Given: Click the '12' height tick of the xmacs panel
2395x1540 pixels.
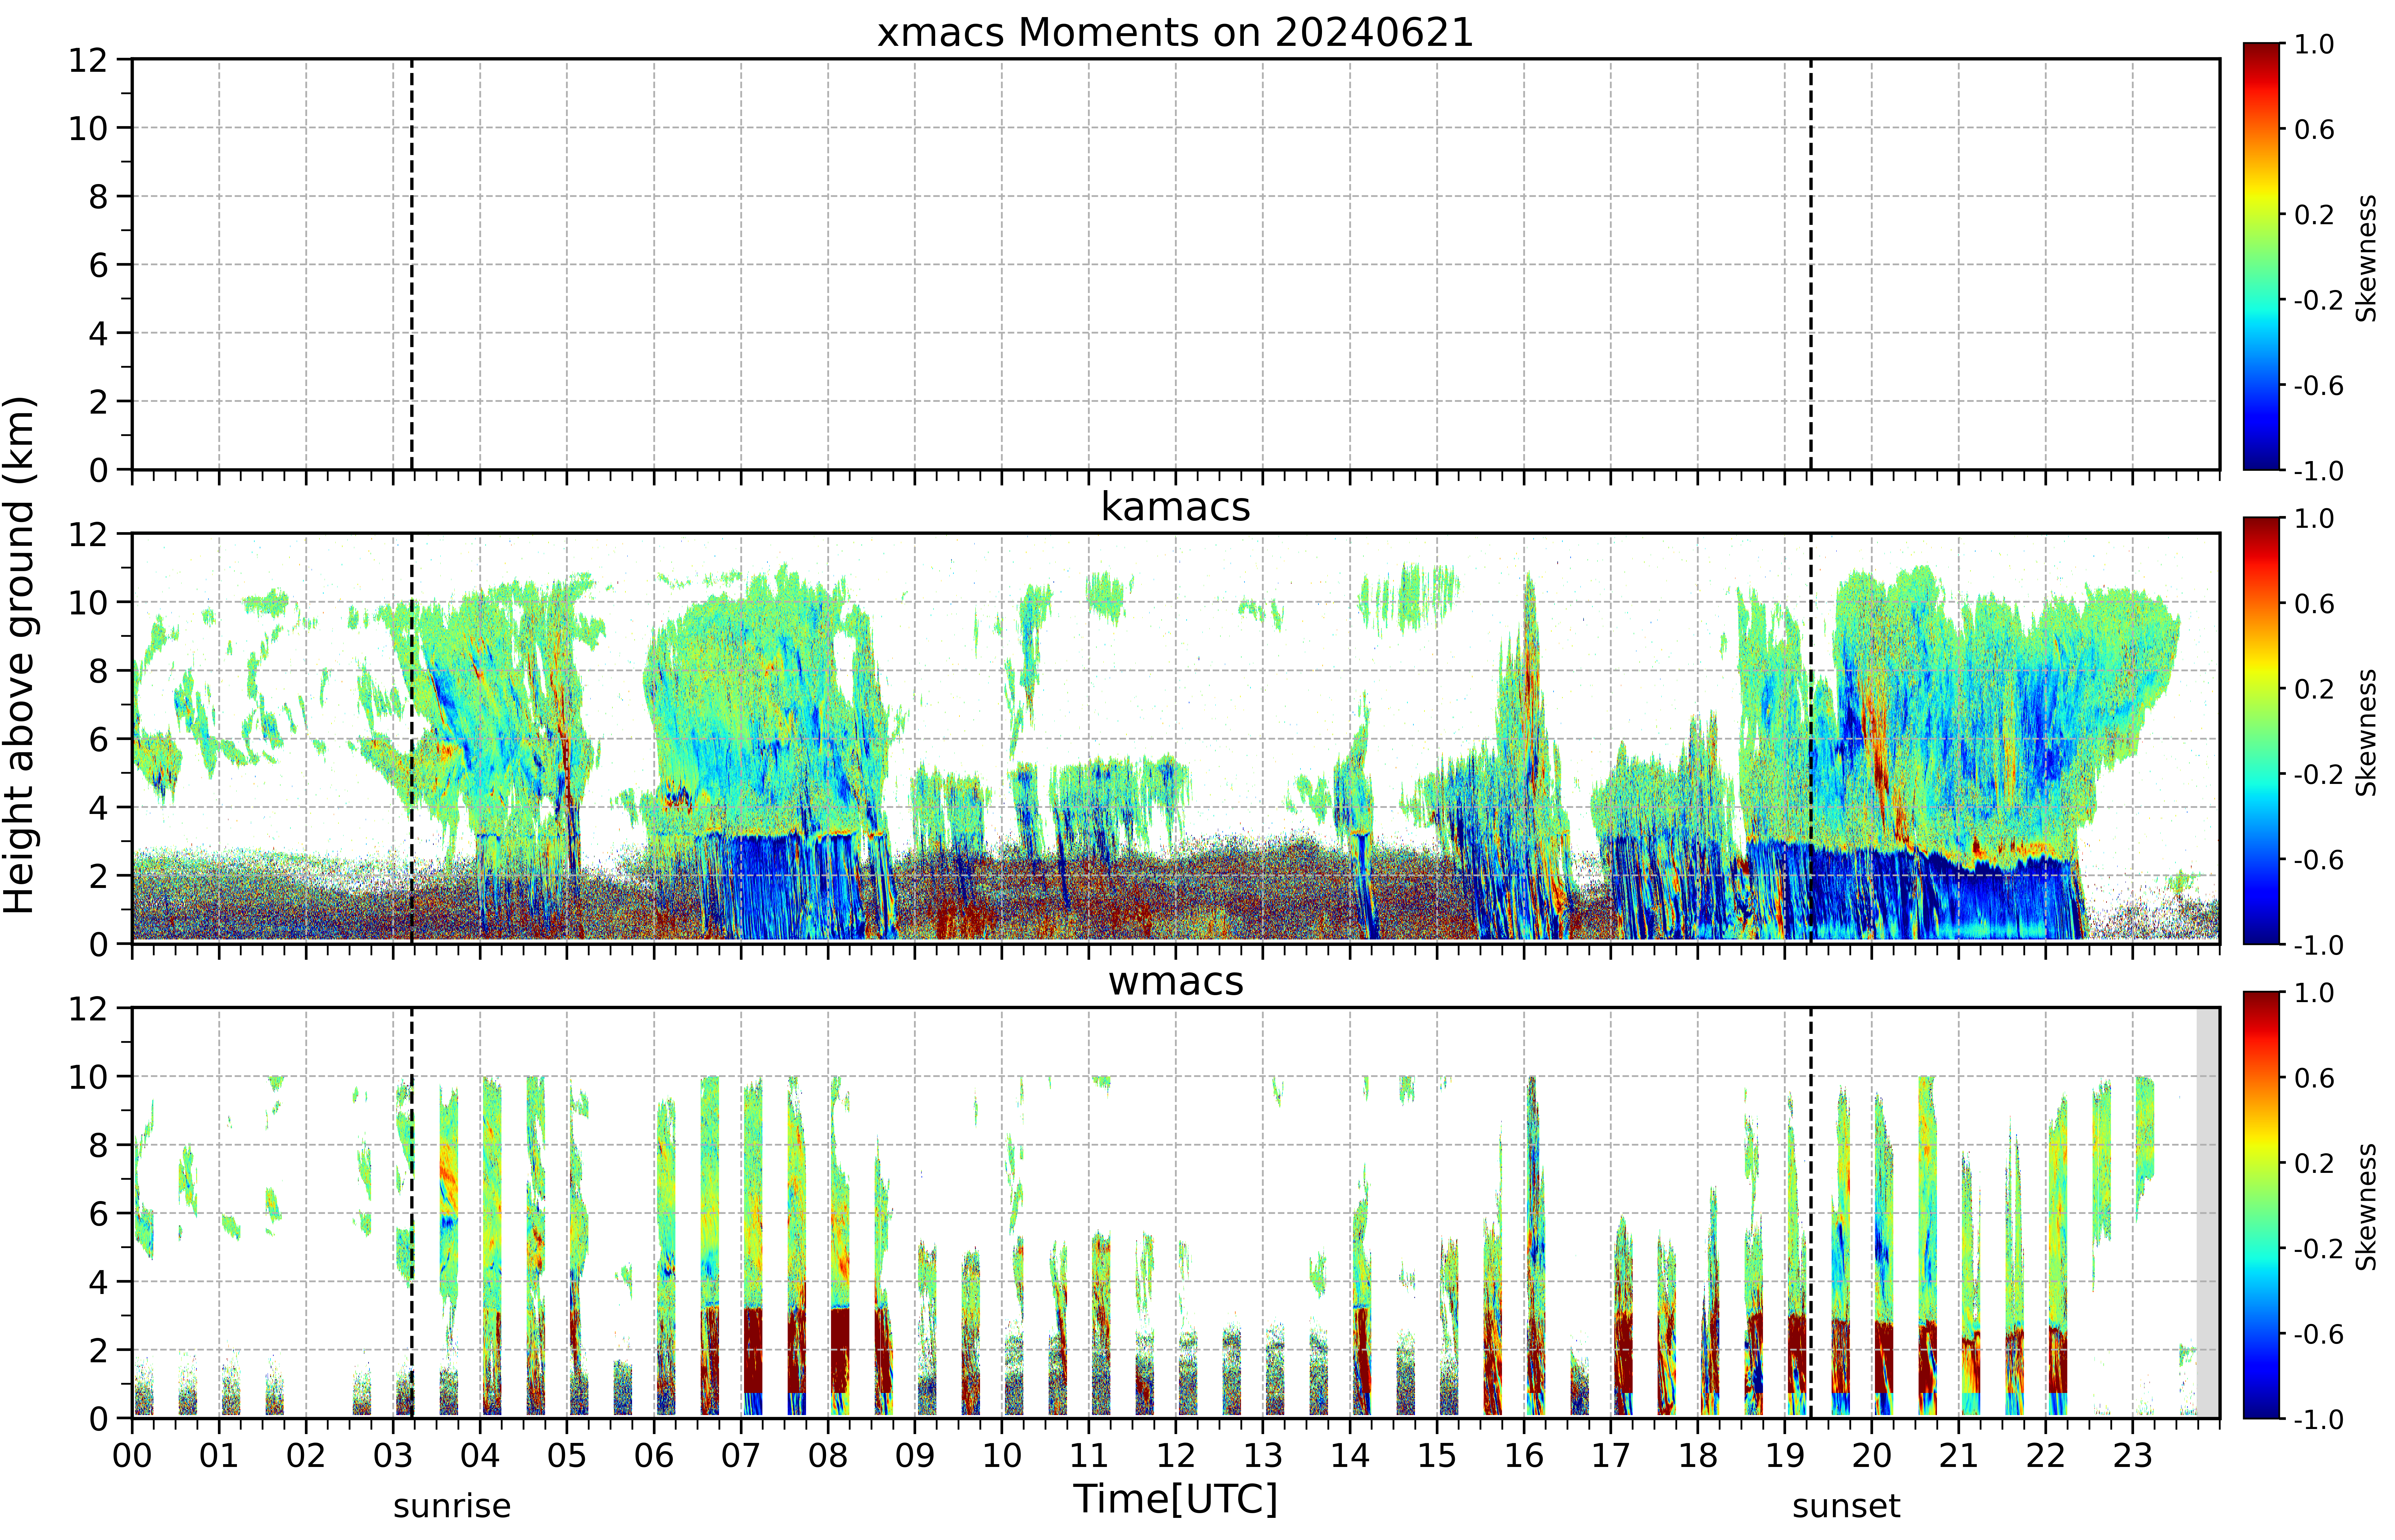Looking at the screenshot, I should [x=88, y=60].
